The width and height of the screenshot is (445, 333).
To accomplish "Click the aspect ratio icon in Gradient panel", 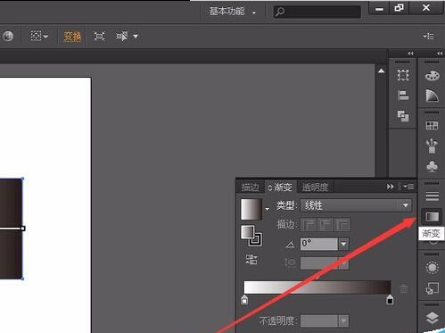I will tap(290, 262).
